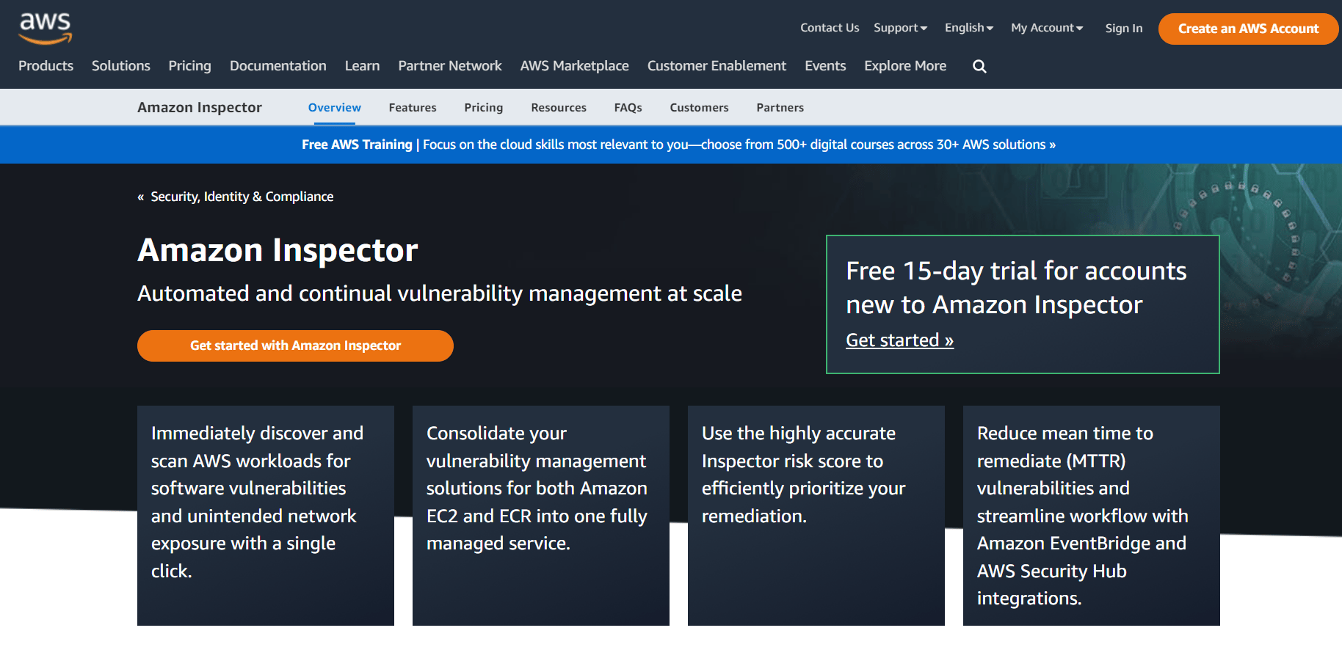Open the Documentation menu

[278, 66]
